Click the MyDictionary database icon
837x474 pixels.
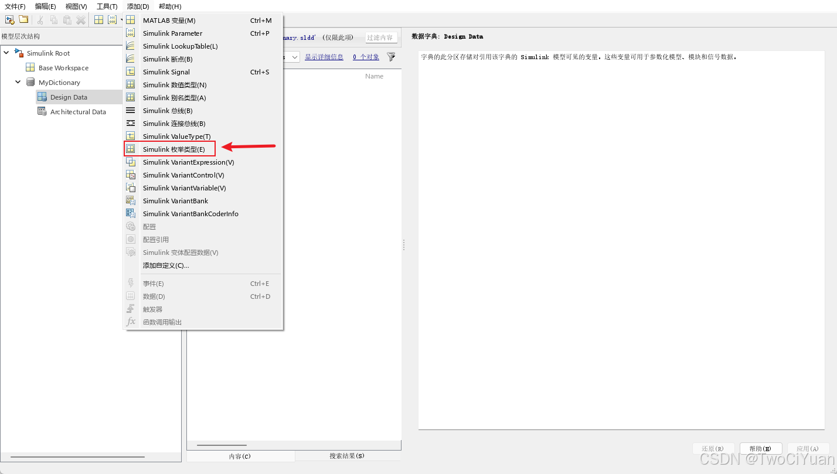click(30, 82)
